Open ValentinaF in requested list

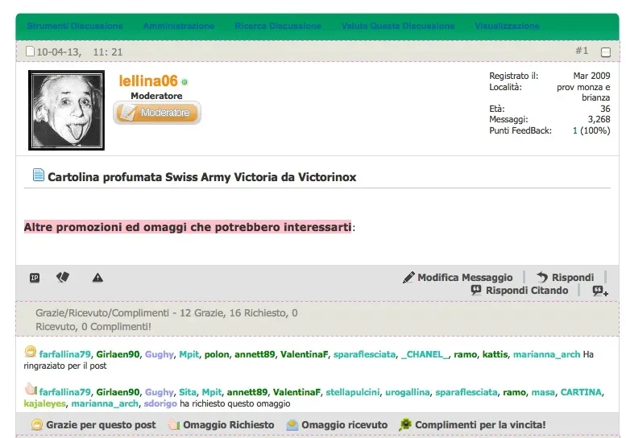pos(296,392)
